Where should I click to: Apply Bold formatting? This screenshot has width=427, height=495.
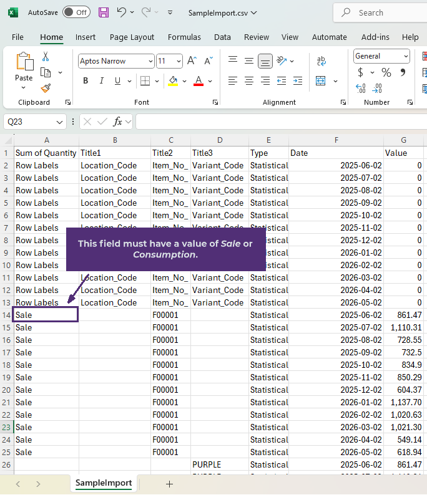pos(86,81)
